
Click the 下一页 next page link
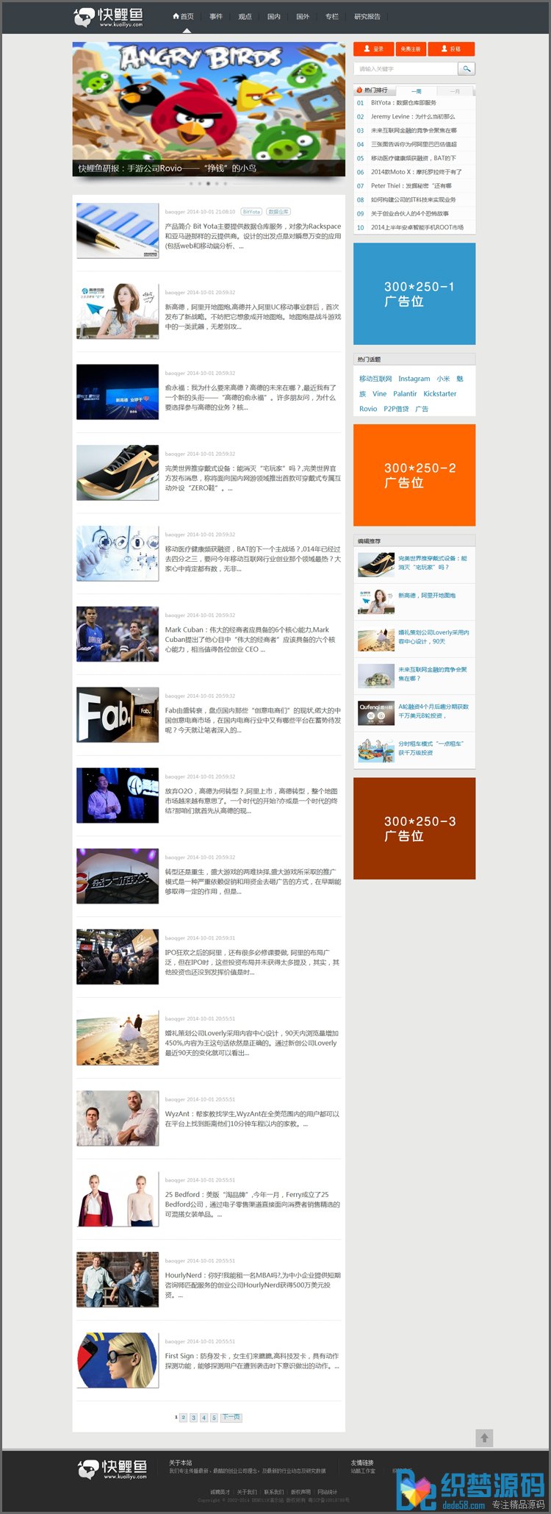pos(231,1417)
